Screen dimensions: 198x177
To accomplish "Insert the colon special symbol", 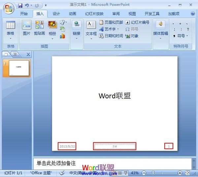I will pos(181,29).
